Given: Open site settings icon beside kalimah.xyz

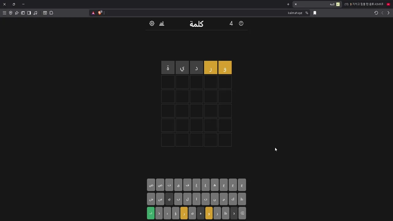Looking at the screenshot, I should click(x=307, y=13).
